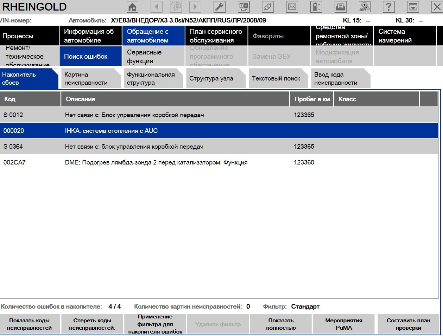
Task: Select Обращение с автомобилем menu
Action: pos(153,36)
